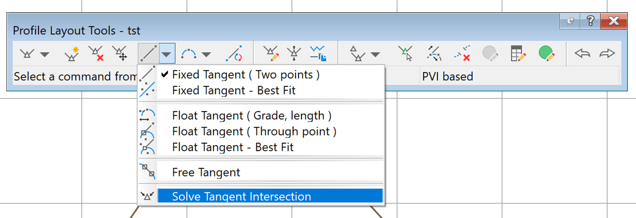The width and height of the screenshot is (636, 218).
Task: Open the tangent tool dropdown arrow
Action: pyautogui.click(x=166, y=53)
